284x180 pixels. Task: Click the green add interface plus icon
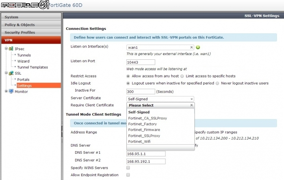198,47
